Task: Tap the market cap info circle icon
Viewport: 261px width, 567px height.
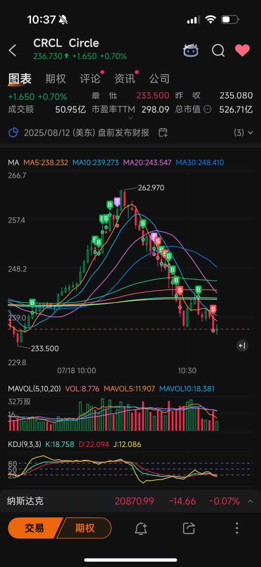Action: coord(207,109)
